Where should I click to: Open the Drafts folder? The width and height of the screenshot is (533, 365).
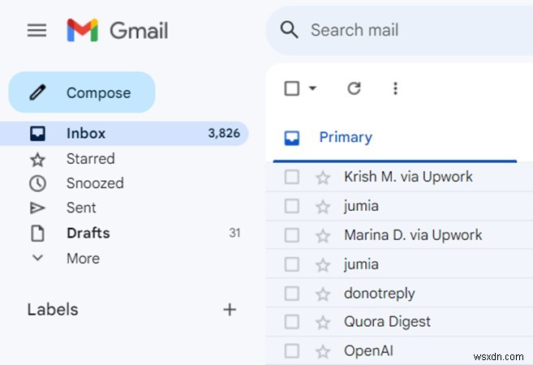[x=124, y=233]
